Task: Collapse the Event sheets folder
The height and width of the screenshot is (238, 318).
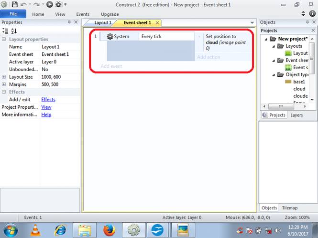Action: pos(274,61)
